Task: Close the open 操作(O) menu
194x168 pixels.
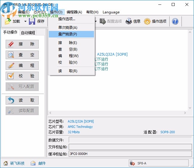Action: coord(56,12)
